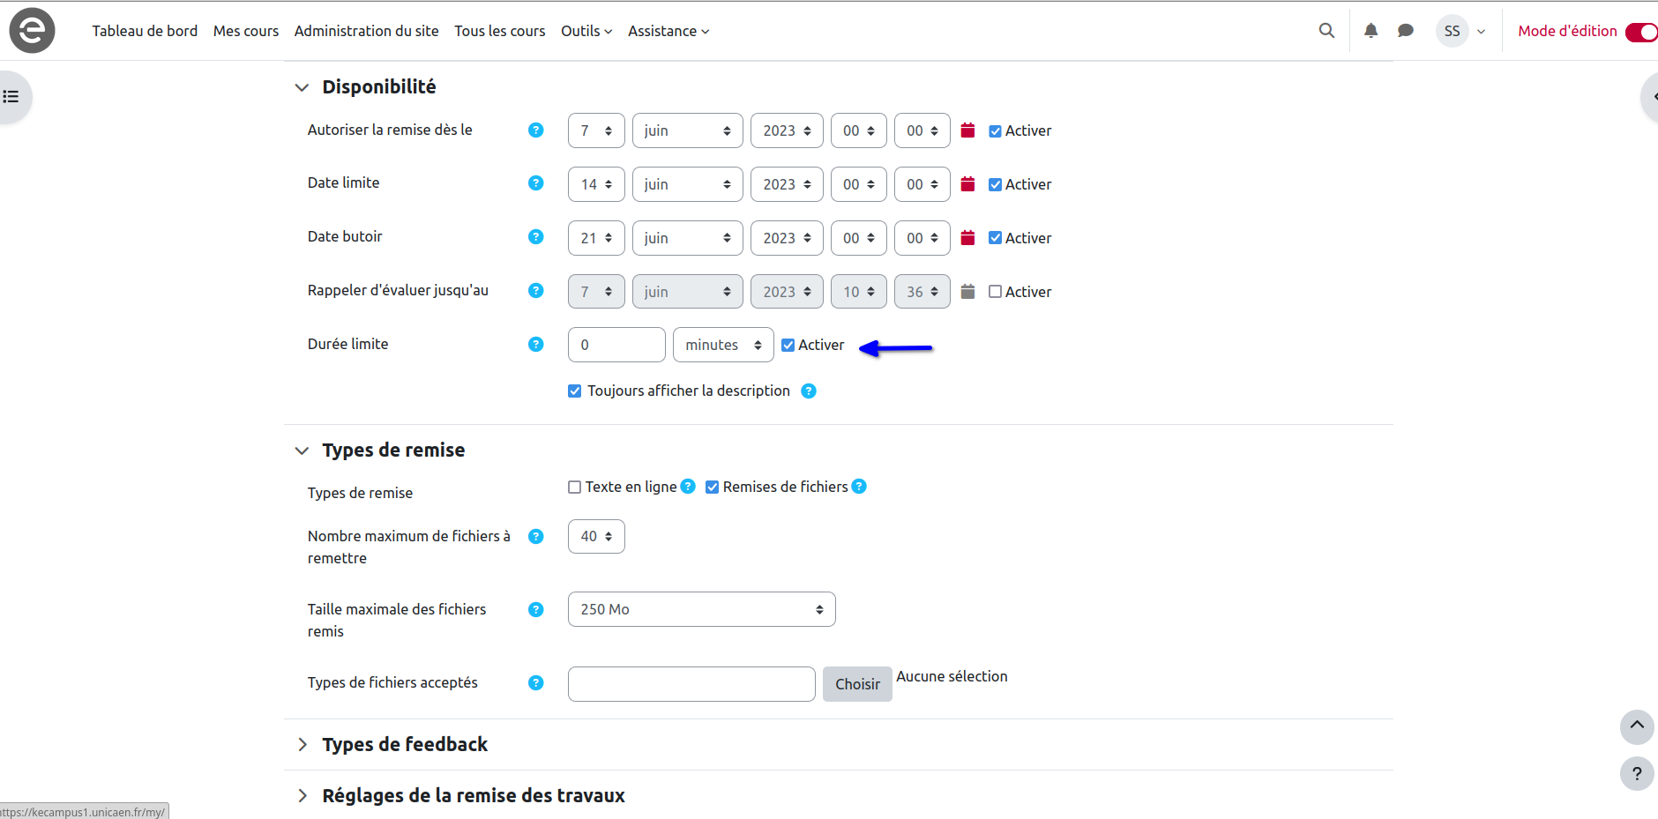The width and height of the screenshot is (1658, 819).
Task: Go to Administration du site
Action: pos(366,31)
